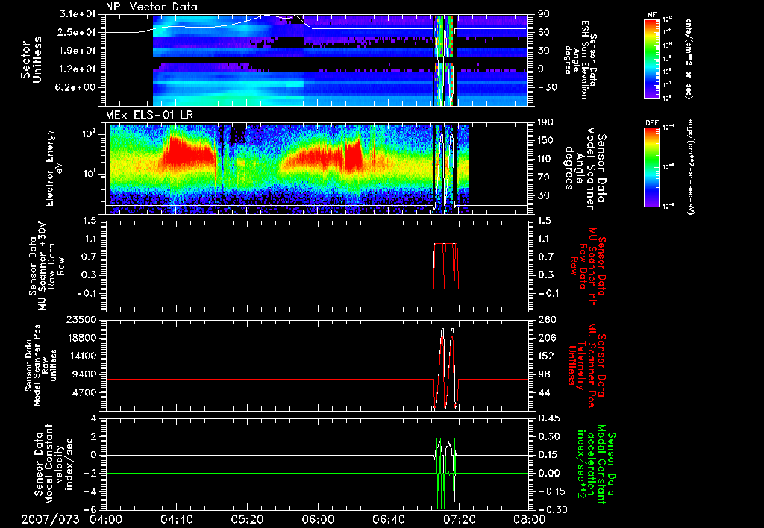The height and width of the screenshot is (528, 764).
Task: Click the 06:40 time tick label
Action: point(388,519)
